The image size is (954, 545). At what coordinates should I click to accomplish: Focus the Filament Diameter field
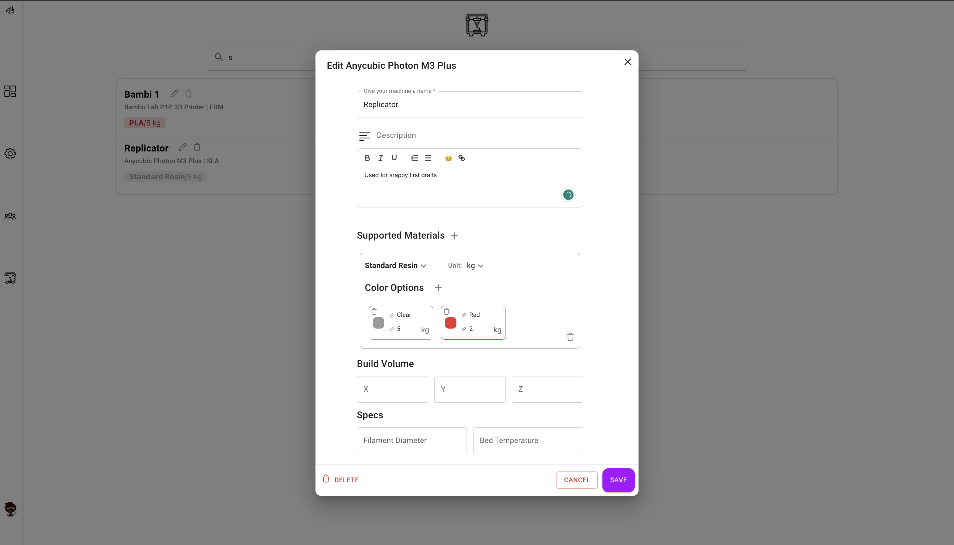(411, 440)
